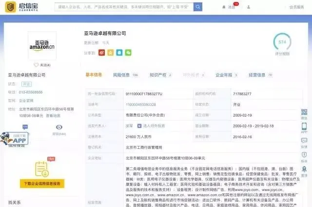This screenshot has width=312, height=207.
Task: Open the 投诉 complaint shield sidebar icon
Action: (x=304, y=155)
